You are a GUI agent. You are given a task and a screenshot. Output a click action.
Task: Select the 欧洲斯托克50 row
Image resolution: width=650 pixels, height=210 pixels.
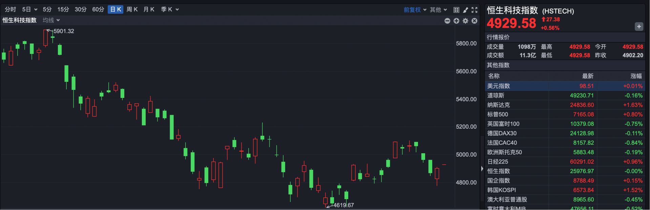click(x=565, y=152)
